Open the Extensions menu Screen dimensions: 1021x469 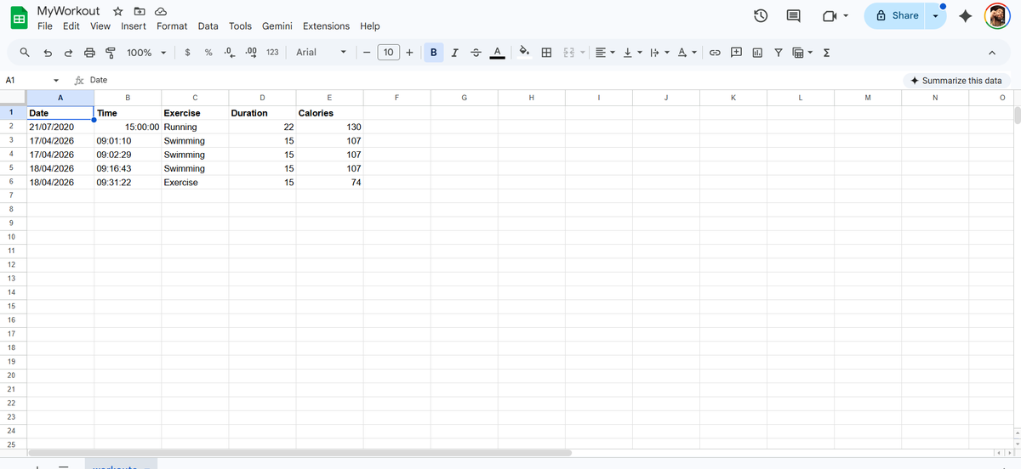point(326,26)
